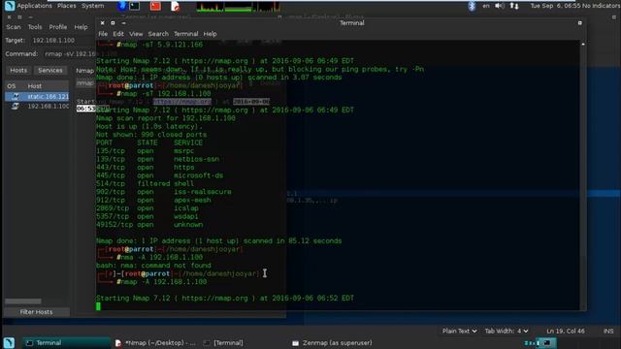Open Zenmap's Tools menu
This screenshot has width=621, height=349.
[x=35, y=27]
